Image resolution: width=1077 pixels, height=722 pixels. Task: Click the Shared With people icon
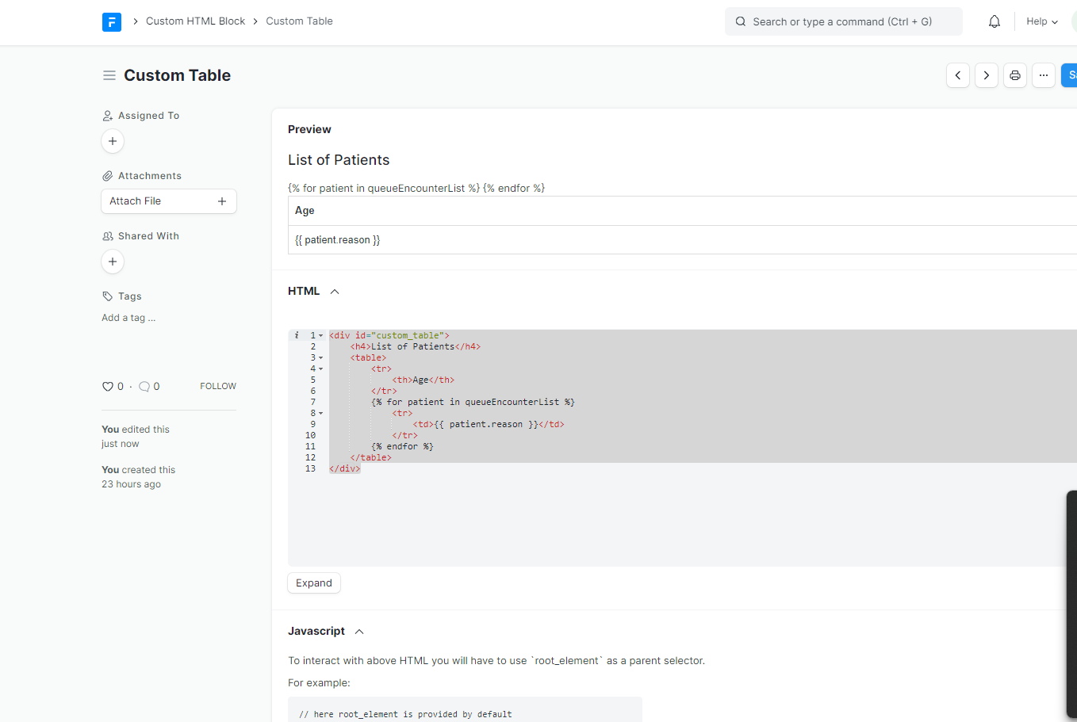tap(108, 236)
